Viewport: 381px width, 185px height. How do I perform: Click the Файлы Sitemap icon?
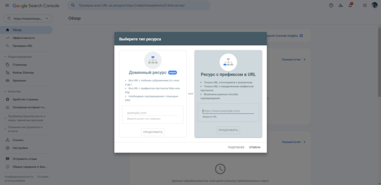pyautogui.click(x=7, y=72)
